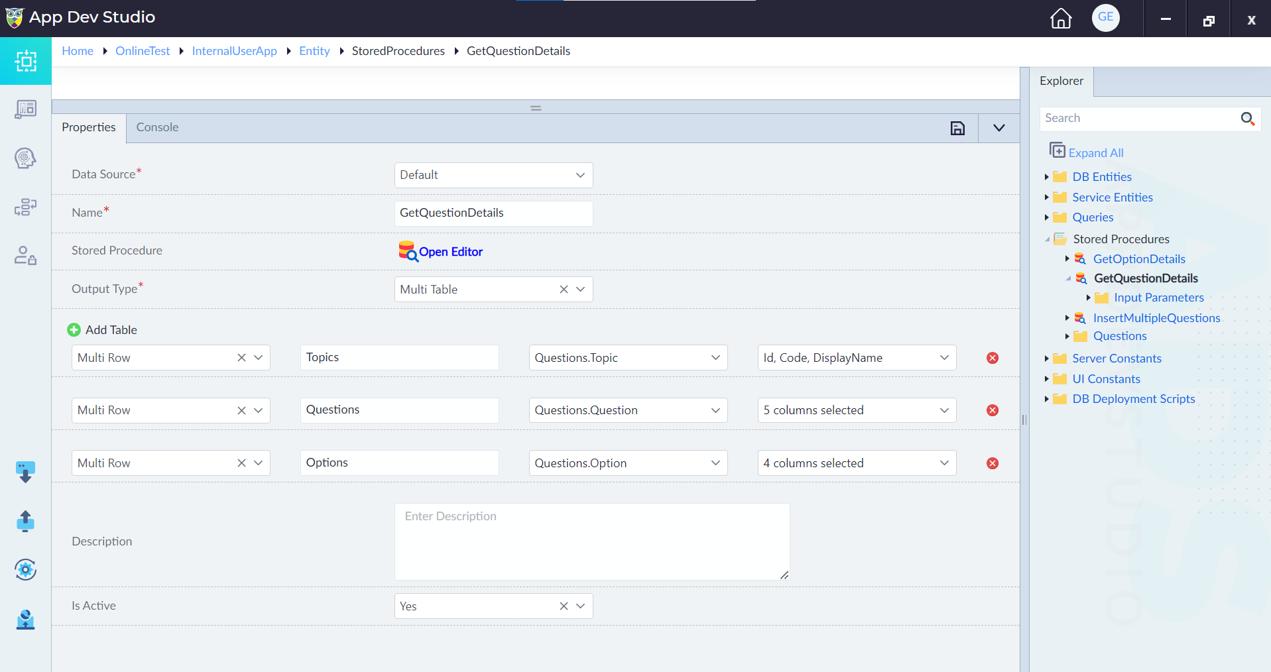Select GetOptionDetails in the tree
The image size is (1271, 672).
pyautogui.click(x=1139, y=259)
